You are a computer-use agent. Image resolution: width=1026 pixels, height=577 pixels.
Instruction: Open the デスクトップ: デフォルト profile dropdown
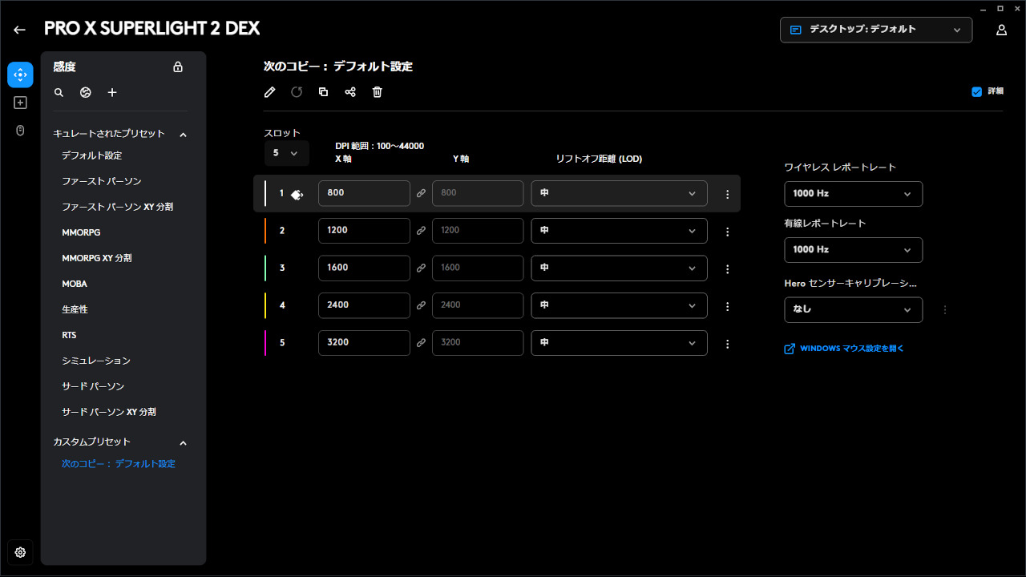click(876, 30)
